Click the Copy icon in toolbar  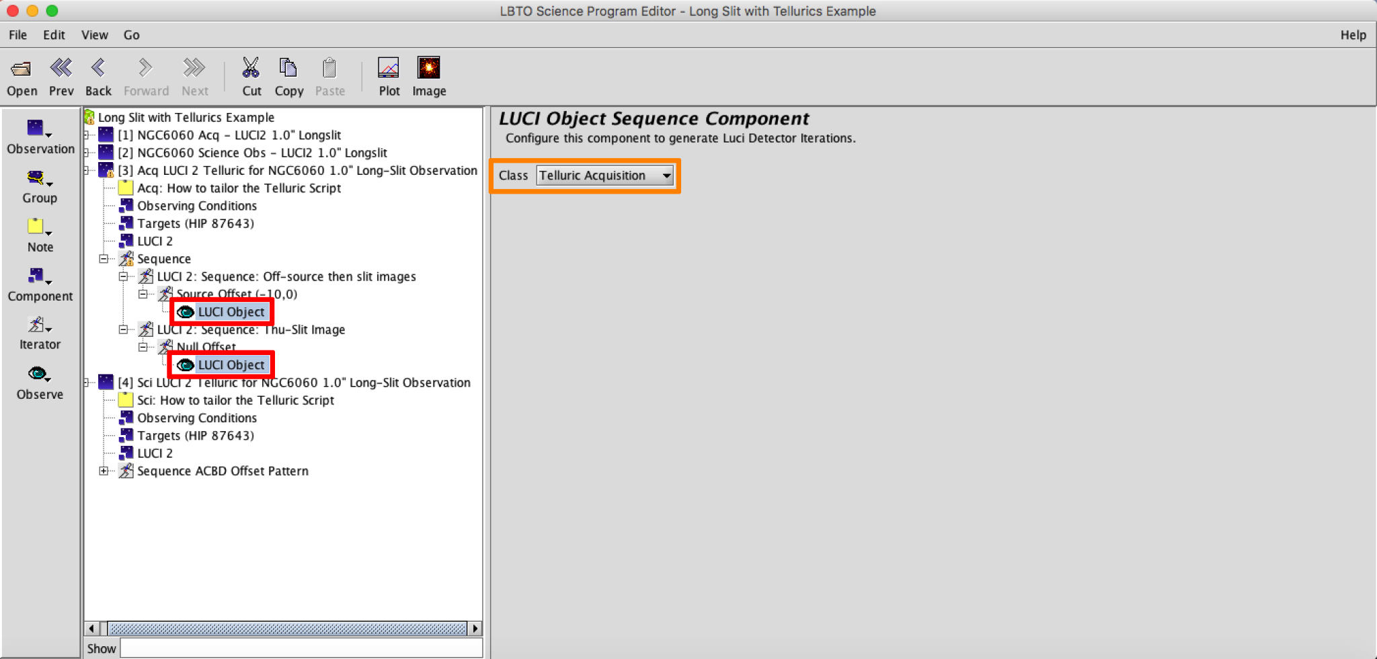tap(288, 68)
